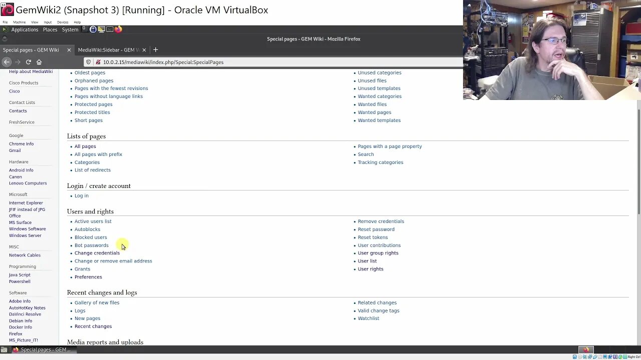Image resolution: width=641 pixels, height=360 pixels.
Task: Open the Remove credentials link
Action: point(381,221)
